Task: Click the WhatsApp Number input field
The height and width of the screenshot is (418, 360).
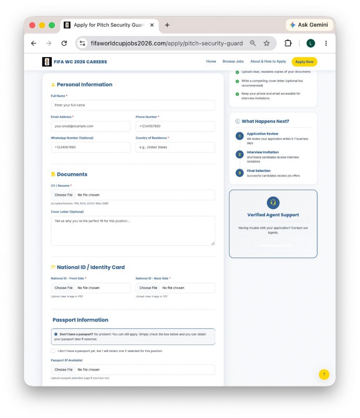Action: (91, 147)
